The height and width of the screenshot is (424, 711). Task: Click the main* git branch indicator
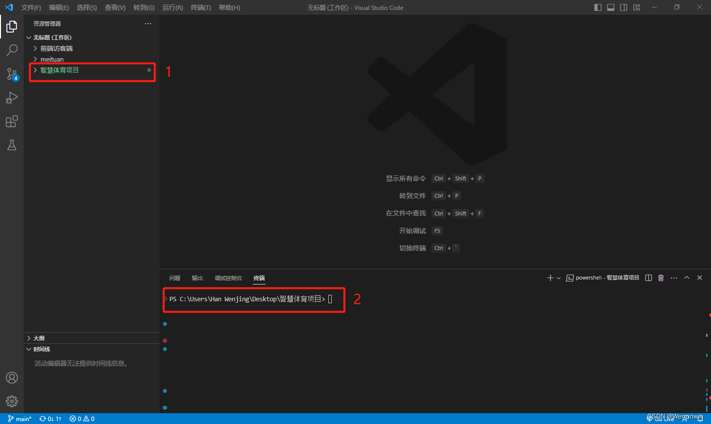[20, 419]
